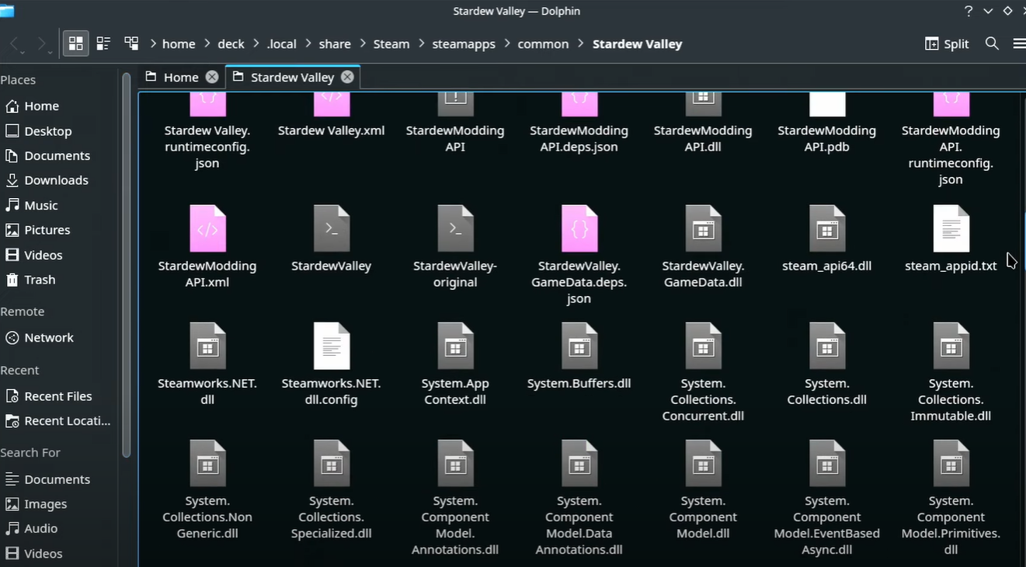Select the Stardew Valley.xml file name
Viewport: 1026px width, 567px height.
tap(332, 130)
